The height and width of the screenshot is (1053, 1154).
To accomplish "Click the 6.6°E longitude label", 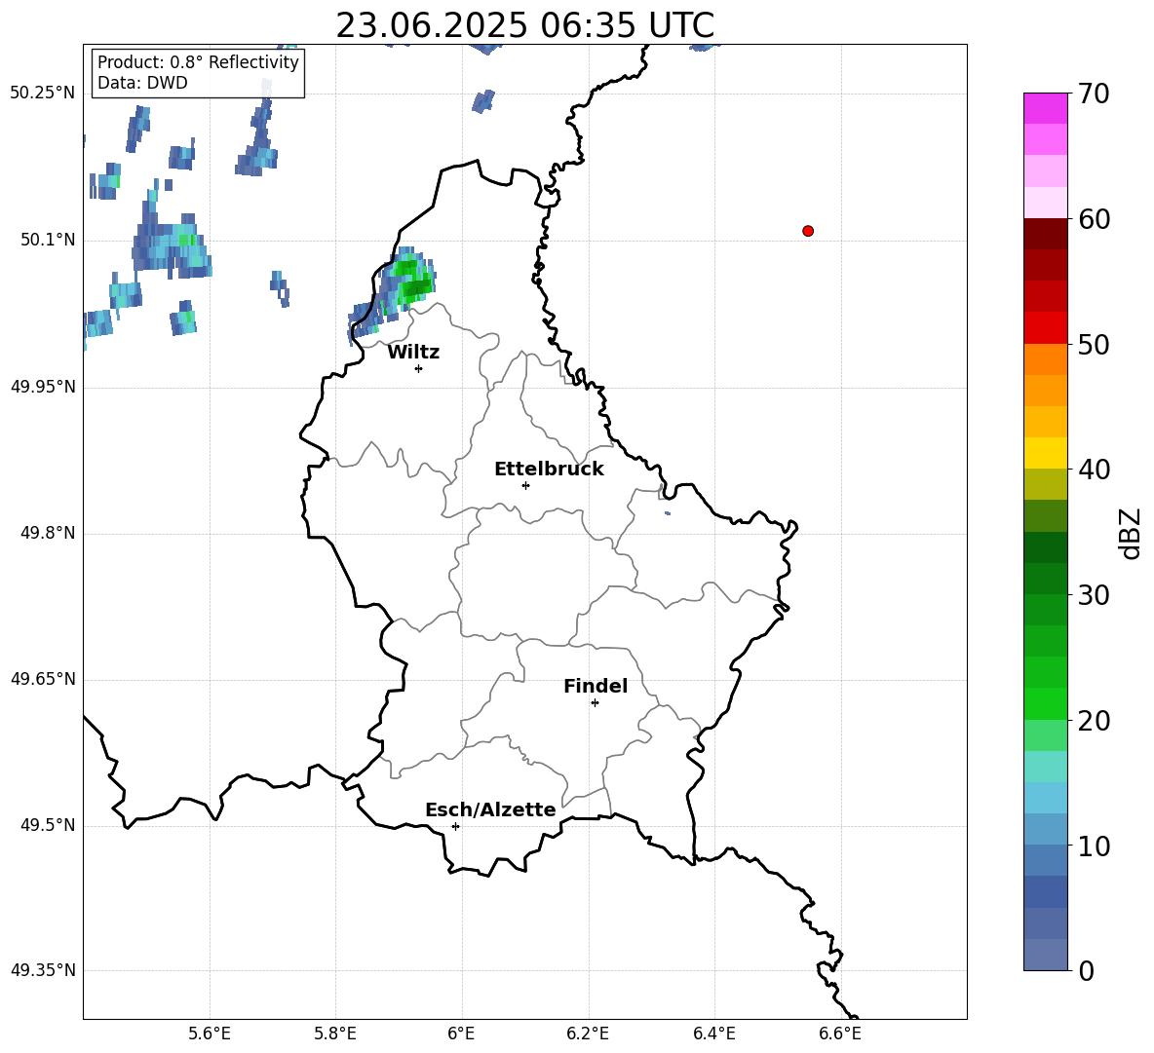I will click(x=840, y=1034).
